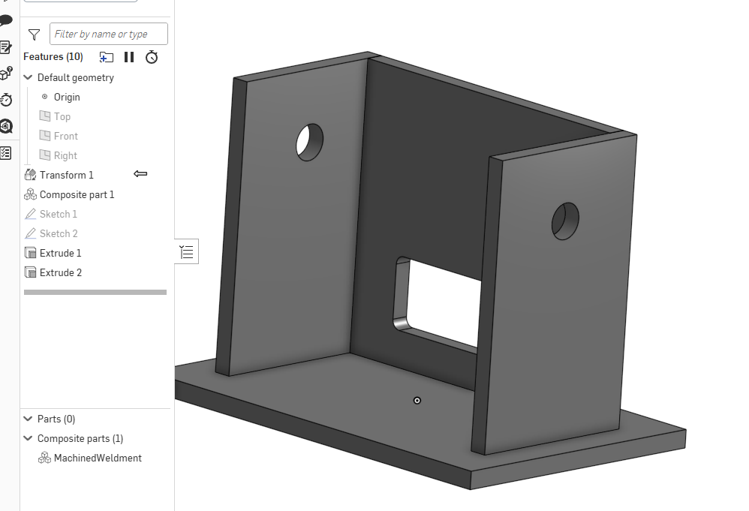Collapse the Composite parts (1) section

29,438
